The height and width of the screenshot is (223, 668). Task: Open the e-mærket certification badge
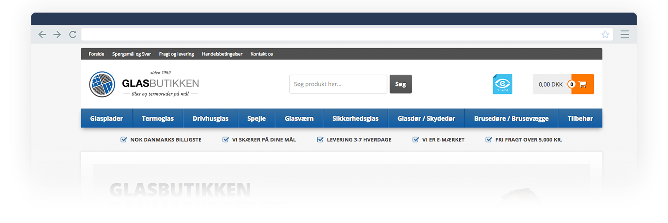click(x=502, y=84)
